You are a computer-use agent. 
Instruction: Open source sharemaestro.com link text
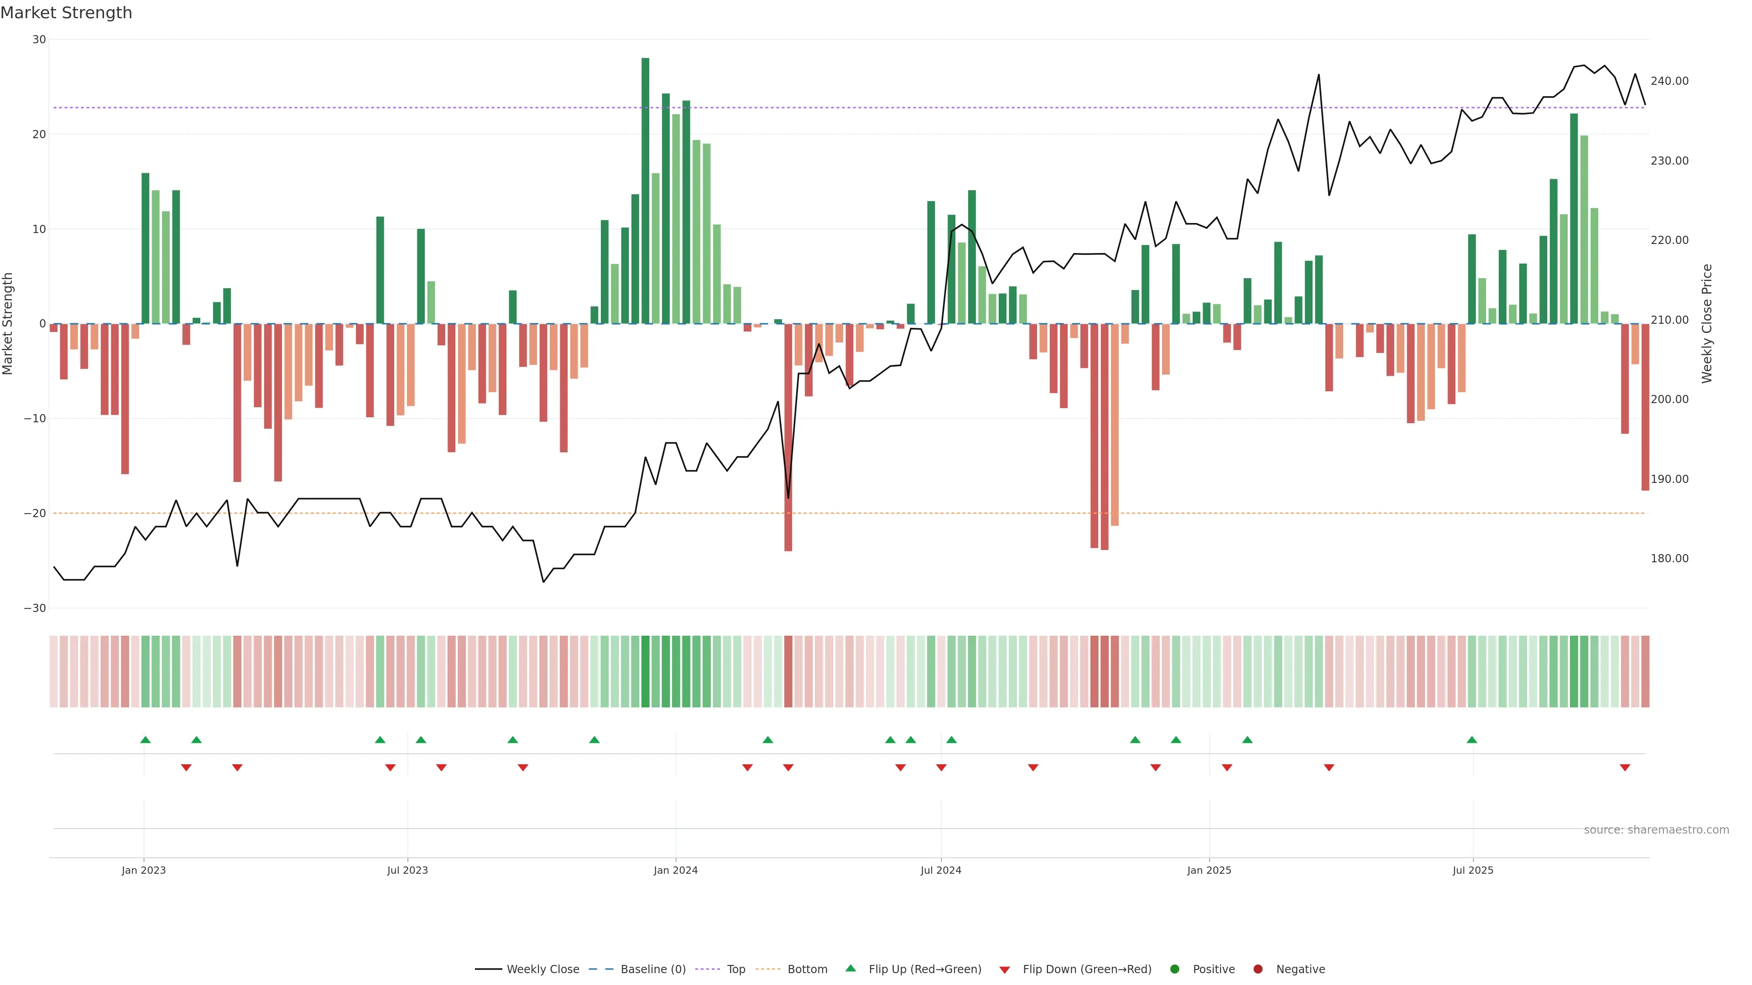coord(1656,830)
